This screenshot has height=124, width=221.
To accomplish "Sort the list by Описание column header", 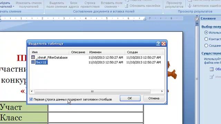I will (x=78, y=52).
